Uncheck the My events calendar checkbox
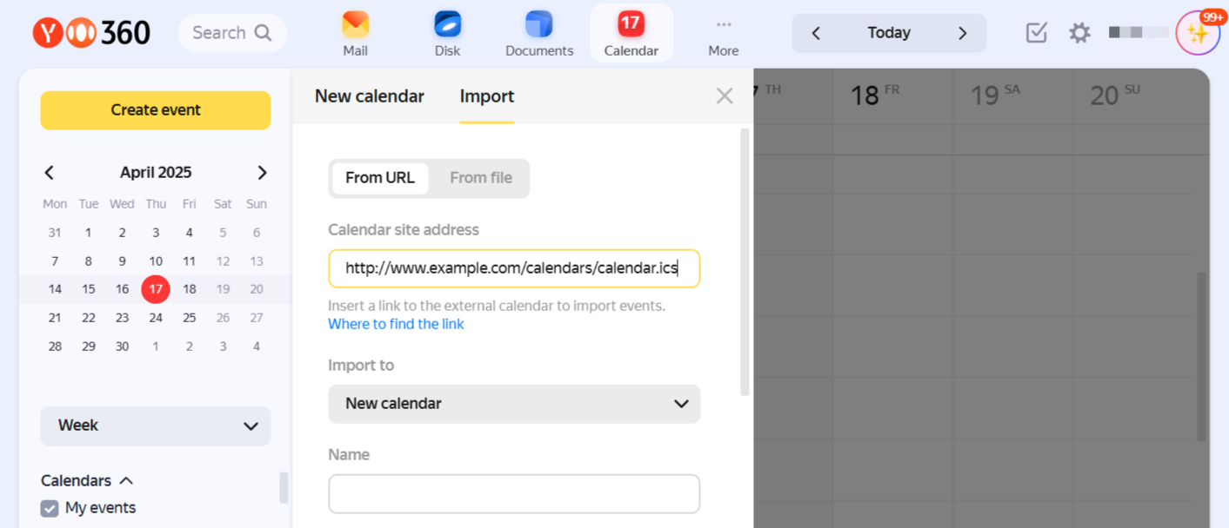 (x=50, y=508)
